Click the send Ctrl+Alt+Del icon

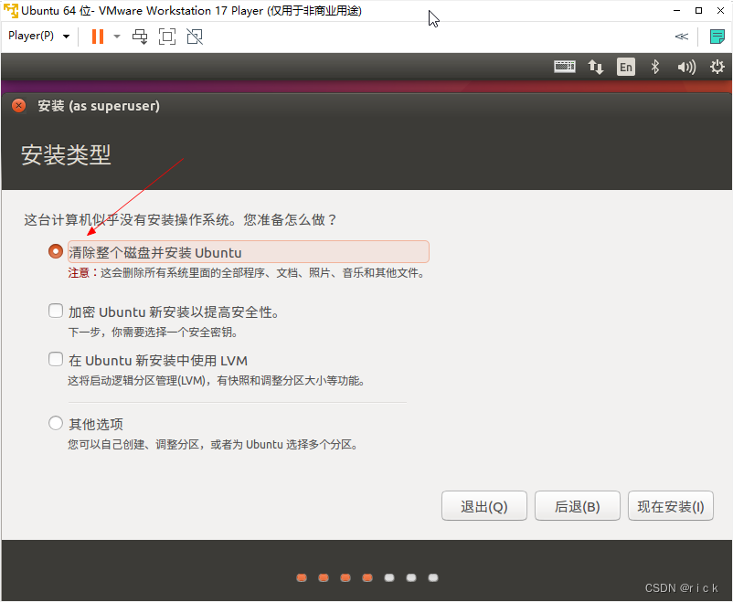[x=140, y=37]
